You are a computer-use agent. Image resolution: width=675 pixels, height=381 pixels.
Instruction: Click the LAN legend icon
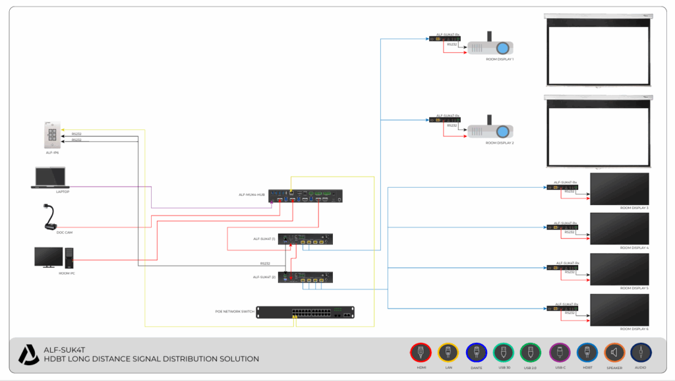click(x=448, y=353)
